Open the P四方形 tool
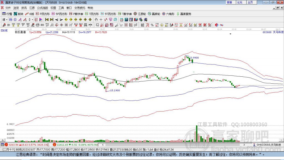The height and width of the screenshot is (160, 284). pos(43,14)
